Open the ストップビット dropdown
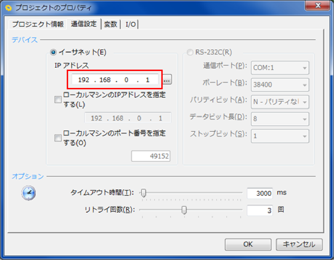Image resolution: width=334 pixels, height=260 pixels. click(280, 136)
